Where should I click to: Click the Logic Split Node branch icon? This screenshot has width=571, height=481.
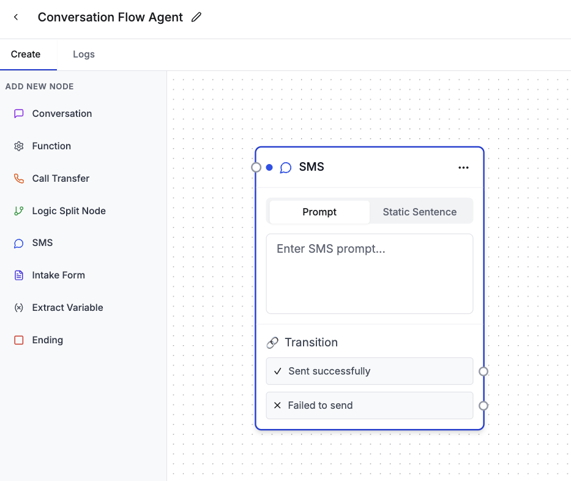[x=18, y=211]
